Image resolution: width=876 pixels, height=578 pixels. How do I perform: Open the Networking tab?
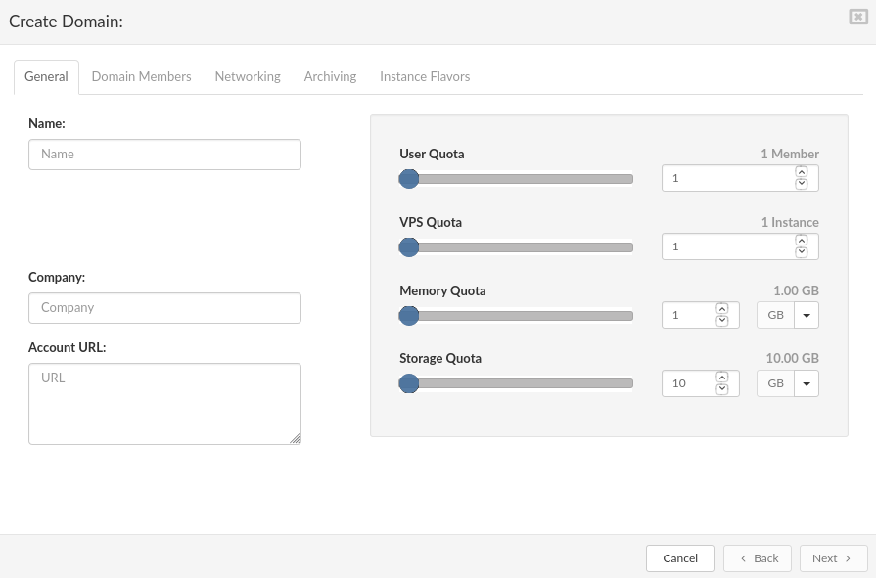tap(247, 76)
